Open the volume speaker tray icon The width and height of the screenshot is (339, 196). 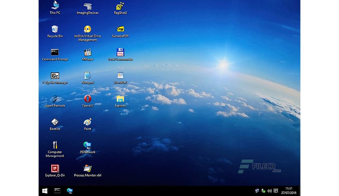(x=270, y=191)
